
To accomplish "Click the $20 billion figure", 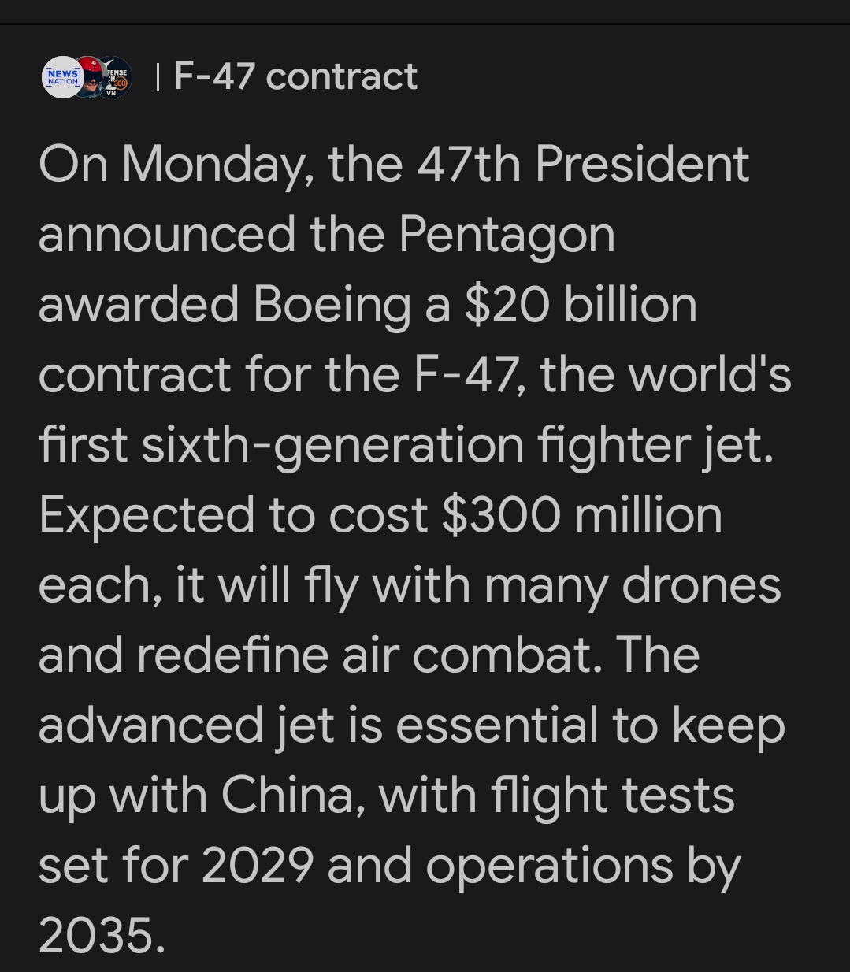I will click(581, 305).
